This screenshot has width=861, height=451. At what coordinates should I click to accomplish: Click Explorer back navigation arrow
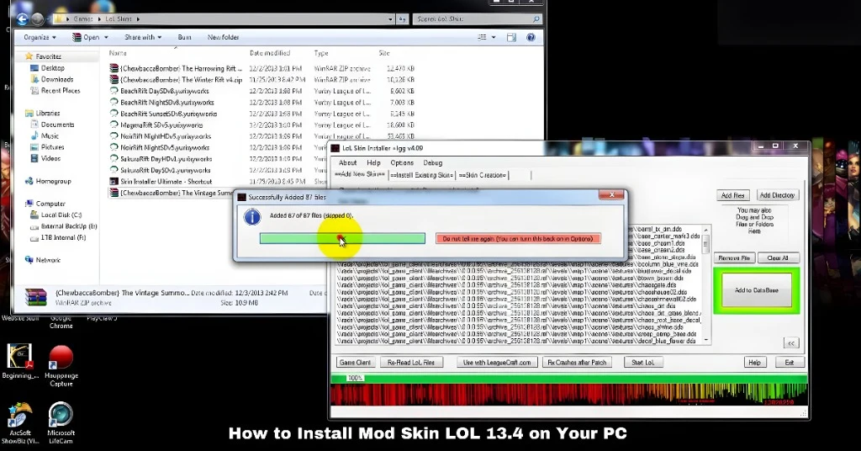click(22, 19)
